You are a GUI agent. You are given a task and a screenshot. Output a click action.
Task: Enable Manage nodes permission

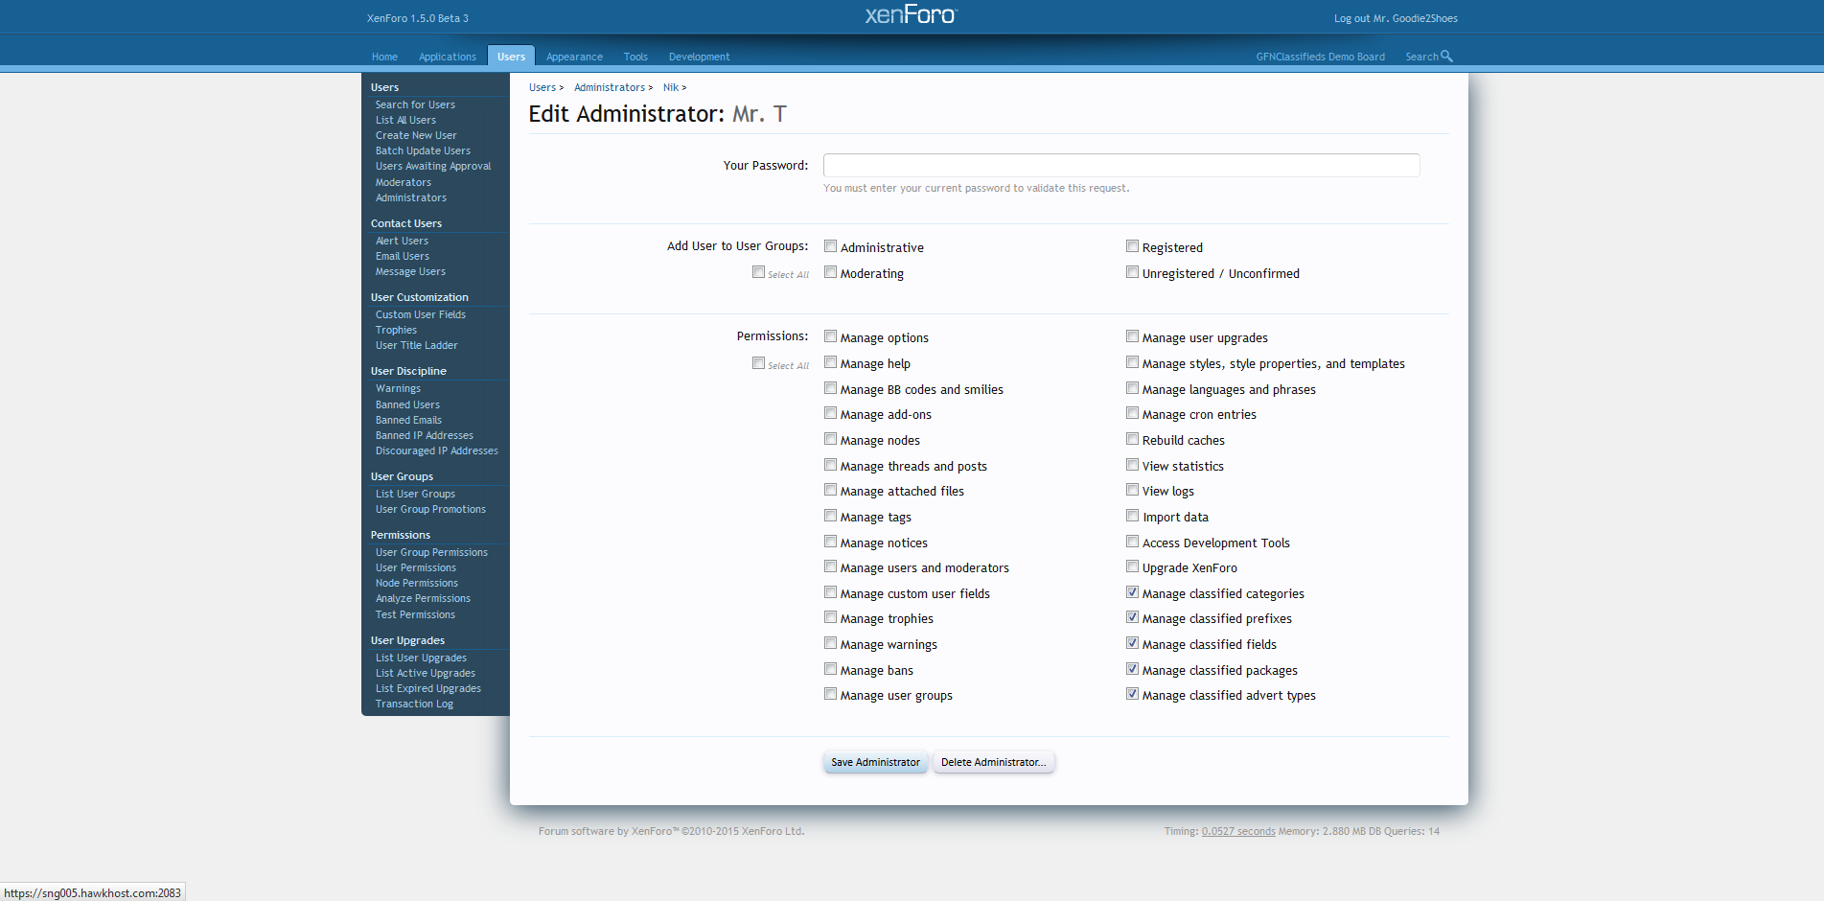(x=831, y=439)
